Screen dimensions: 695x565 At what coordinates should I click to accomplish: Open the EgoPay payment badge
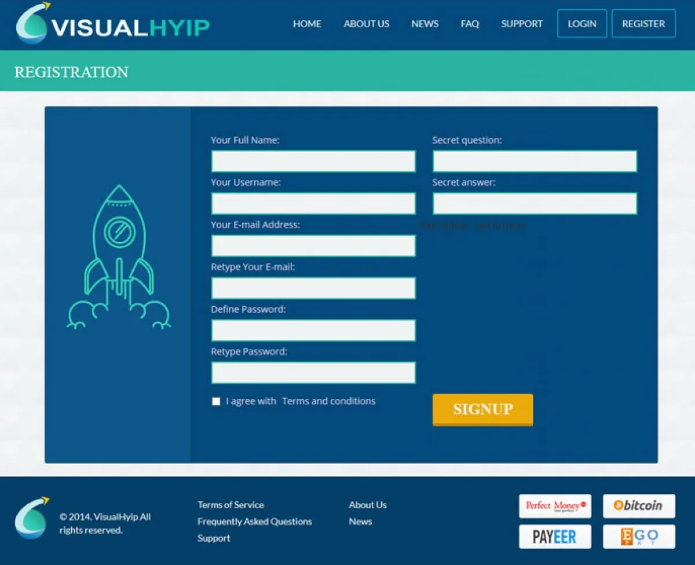[639, 537]
